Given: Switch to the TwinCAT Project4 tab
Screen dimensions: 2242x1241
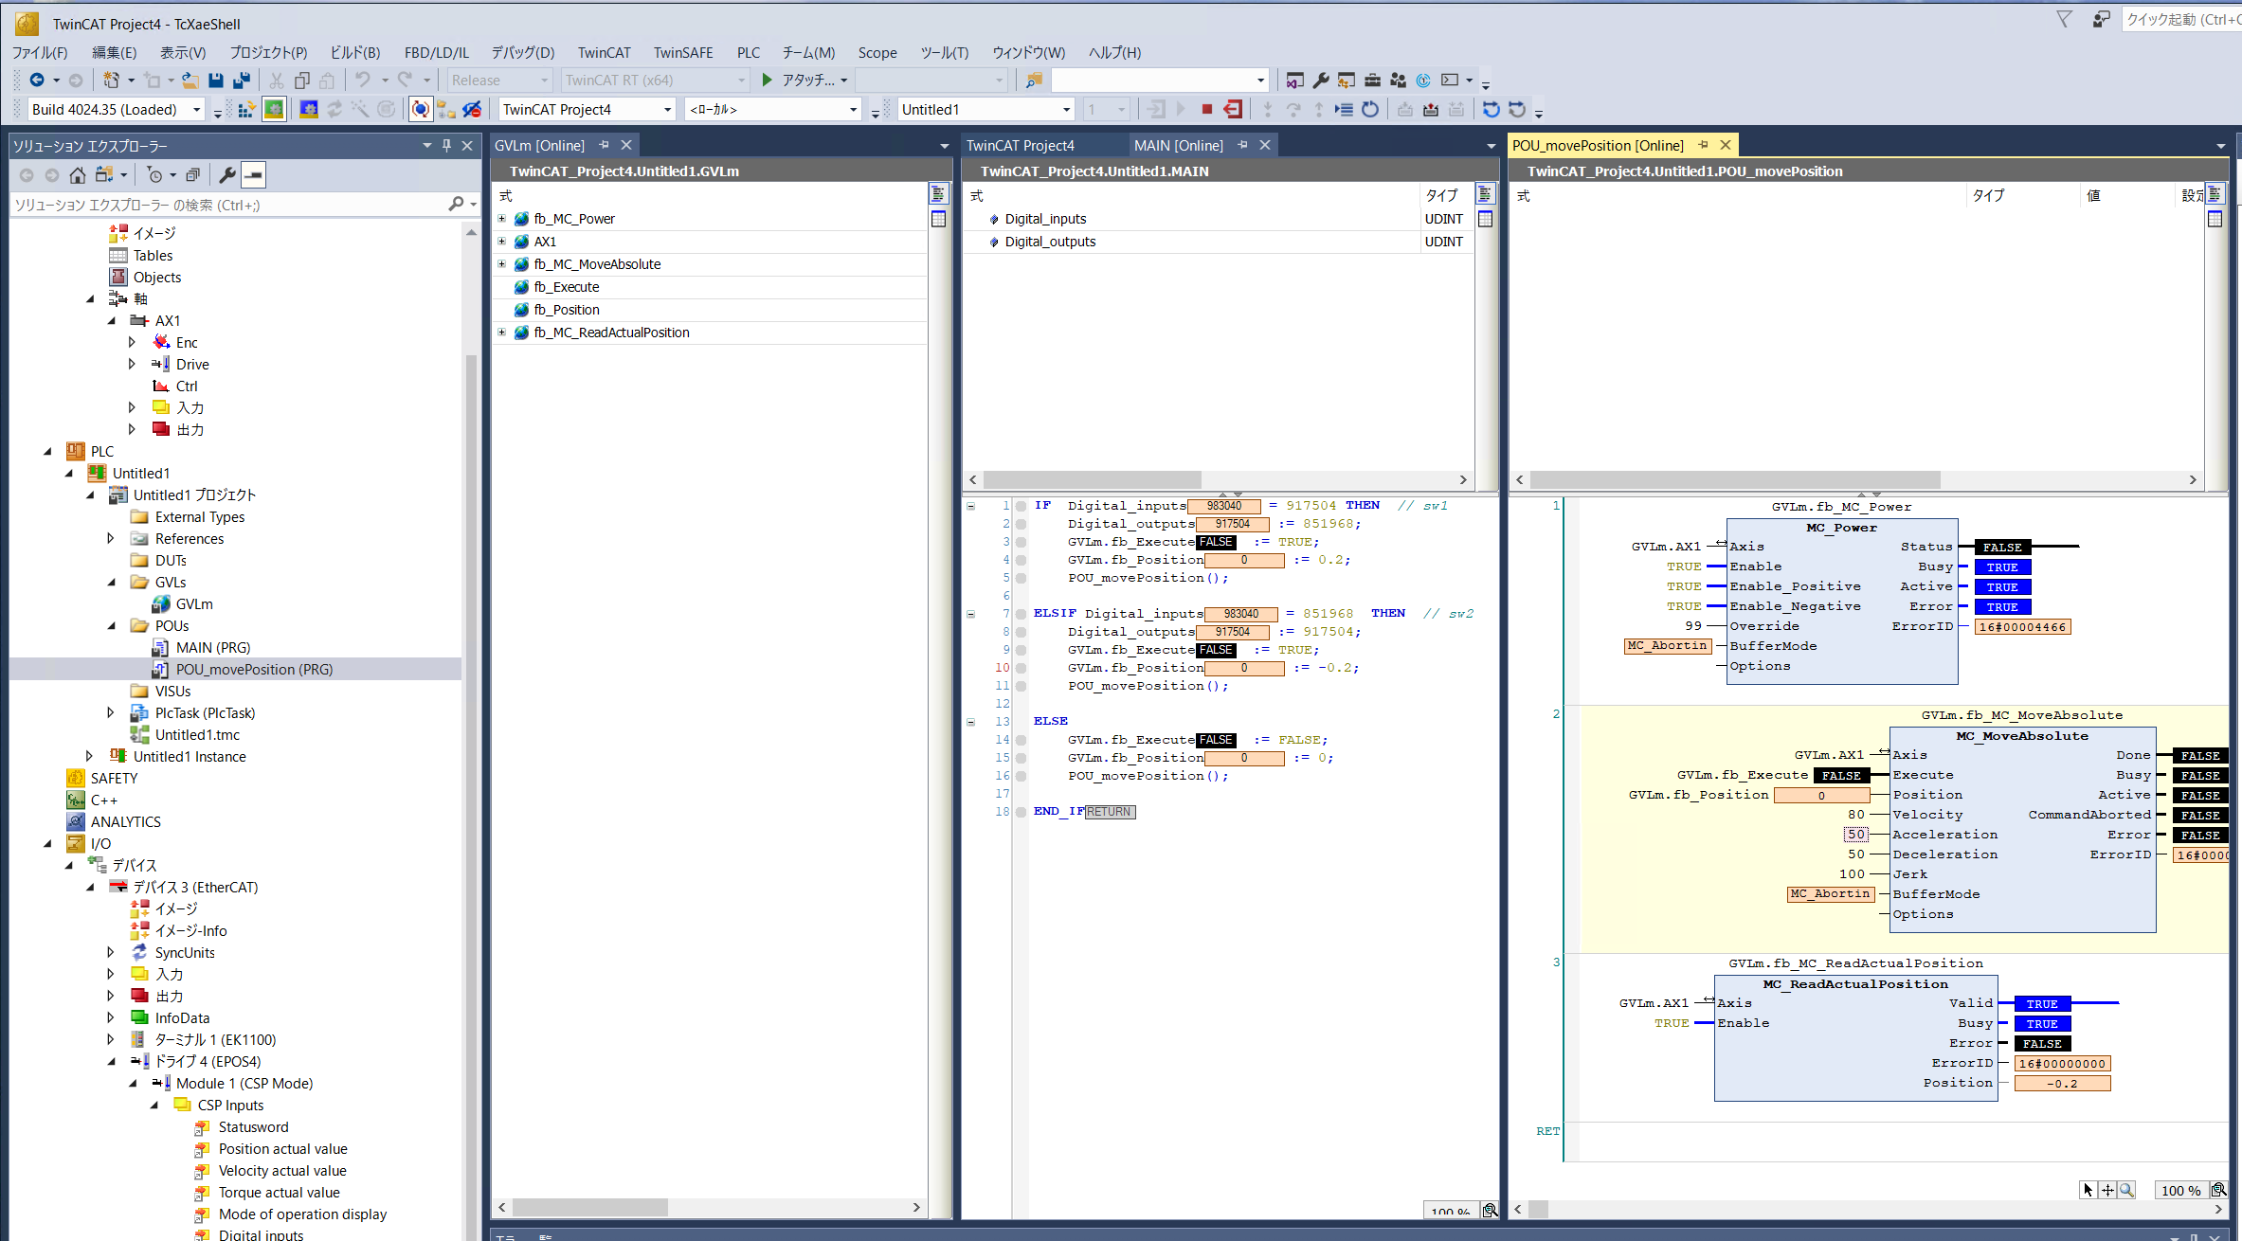Looking at the screenshot, I should [x=1021, y=146].
